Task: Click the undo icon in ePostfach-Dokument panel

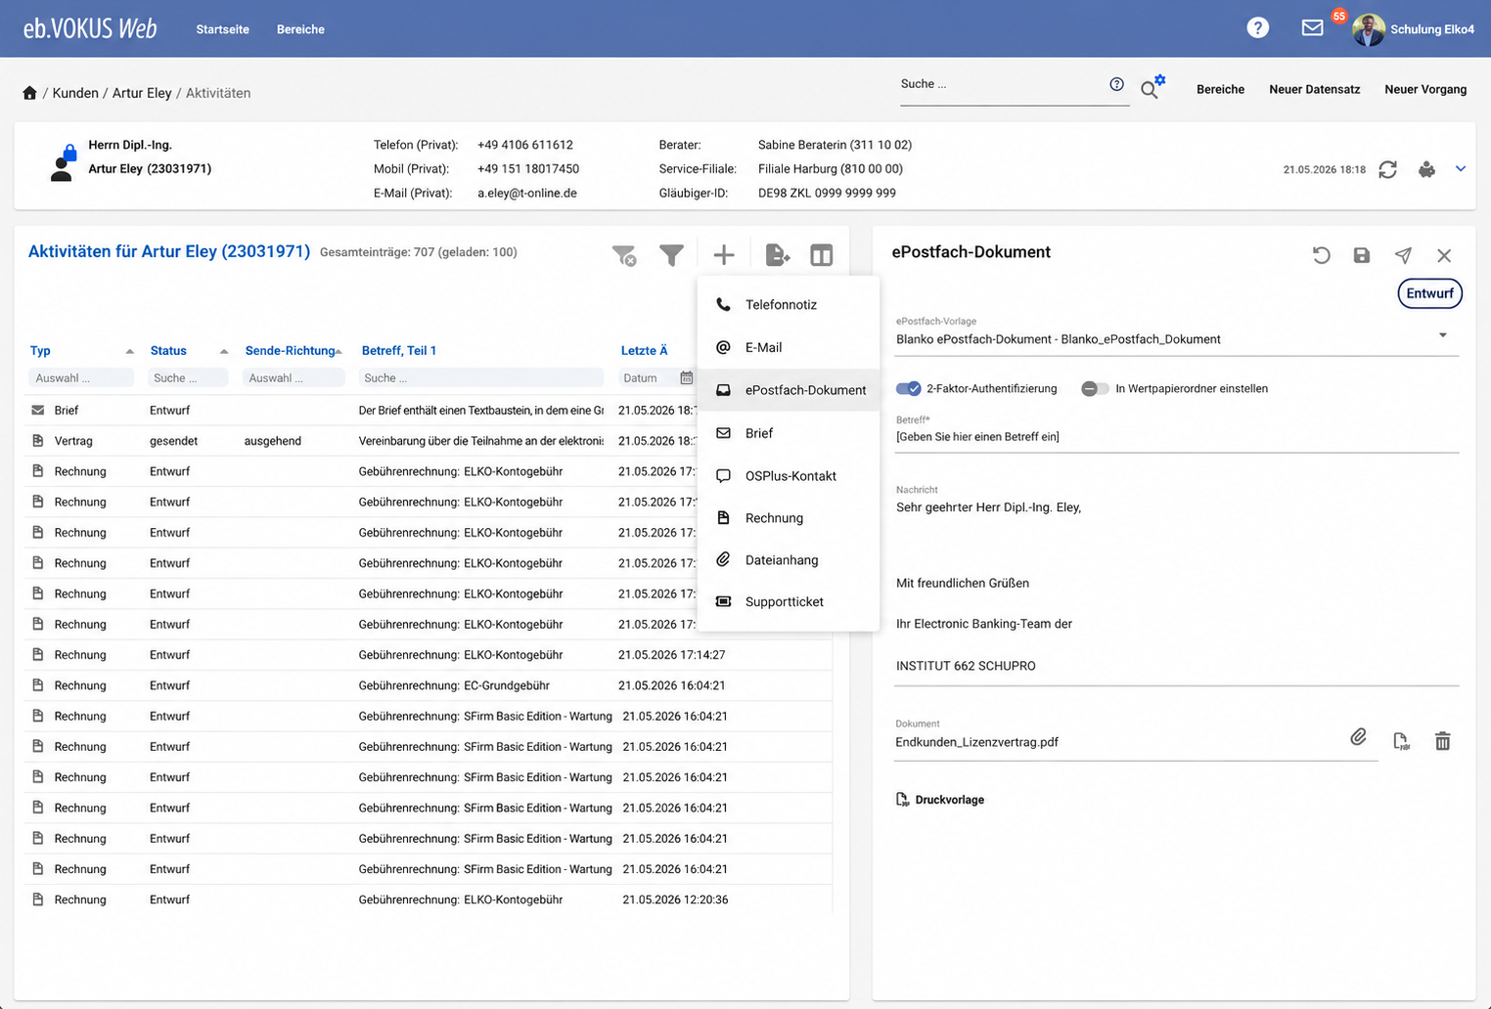Action: (x=1321, y=255)
